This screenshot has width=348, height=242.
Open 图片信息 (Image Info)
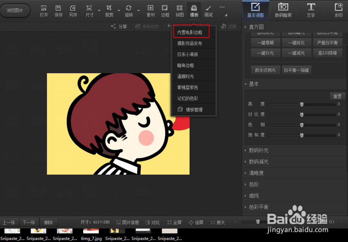[128, 222]
